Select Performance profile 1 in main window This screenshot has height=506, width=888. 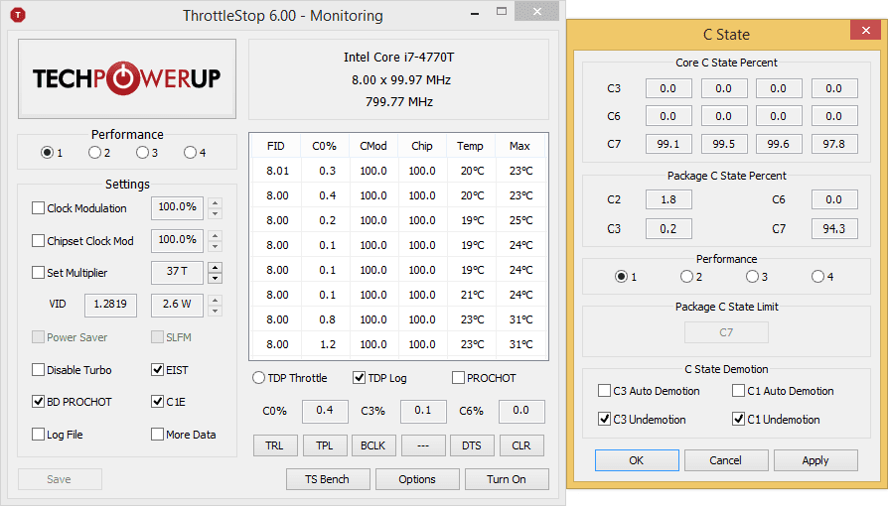47,152
